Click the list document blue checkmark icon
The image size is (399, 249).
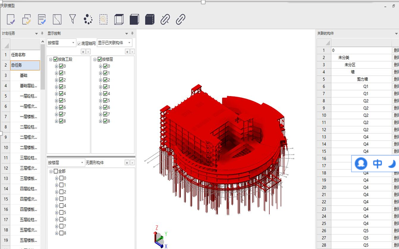[x=42, y=19]
